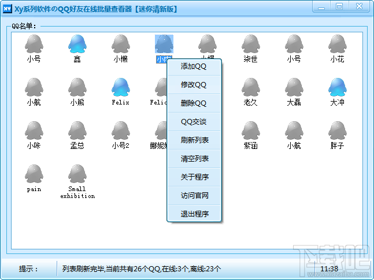
Task: Select the 小号 contact beside 小花
Action: click(294, 44)
